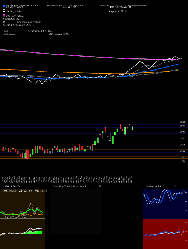Click the 25.73 price axis label
The width and height of the screenshot is (188, 249).
click(x=183, y=132)
